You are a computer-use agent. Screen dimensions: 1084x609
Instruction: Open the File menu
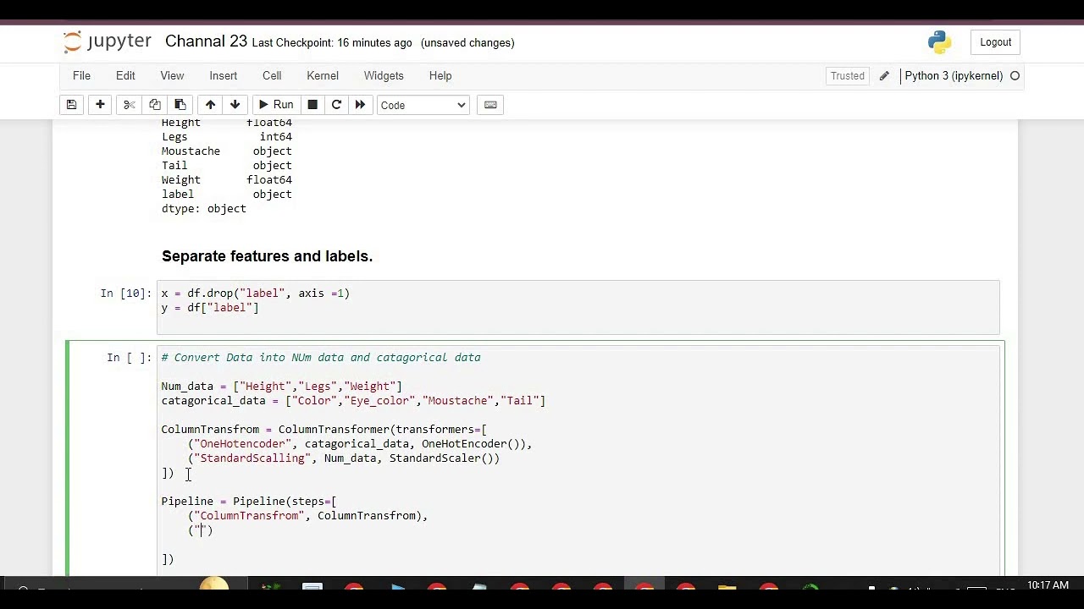(81, 75)
